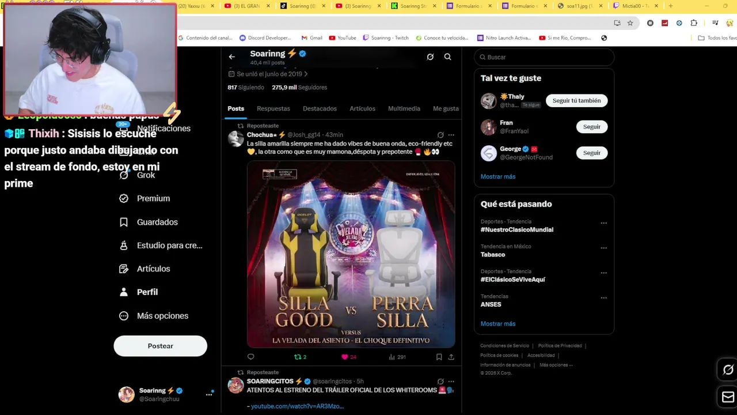Open 817 Siguiendo list

coord(246,88)
